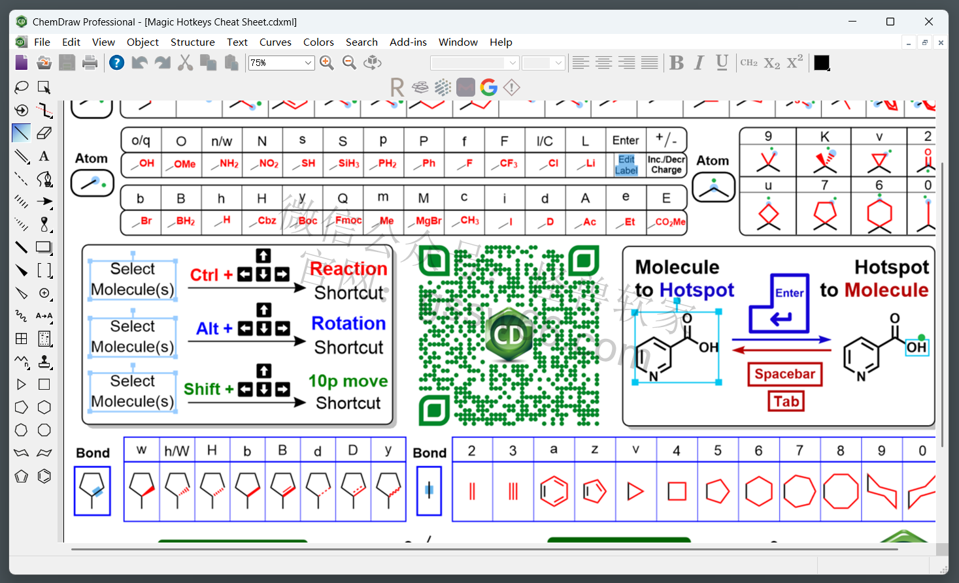Select the Arrow tool
The image size is (959, 583).
pos(44,202)
